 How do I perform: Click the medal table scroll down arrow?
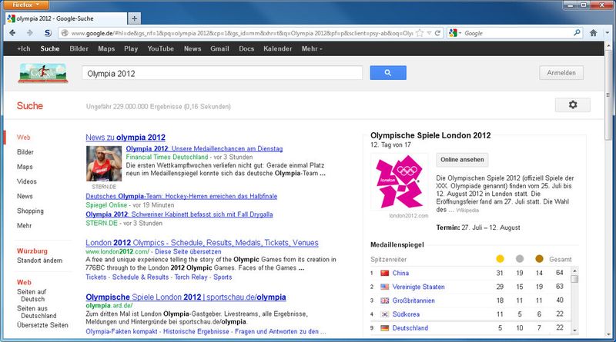574,330
